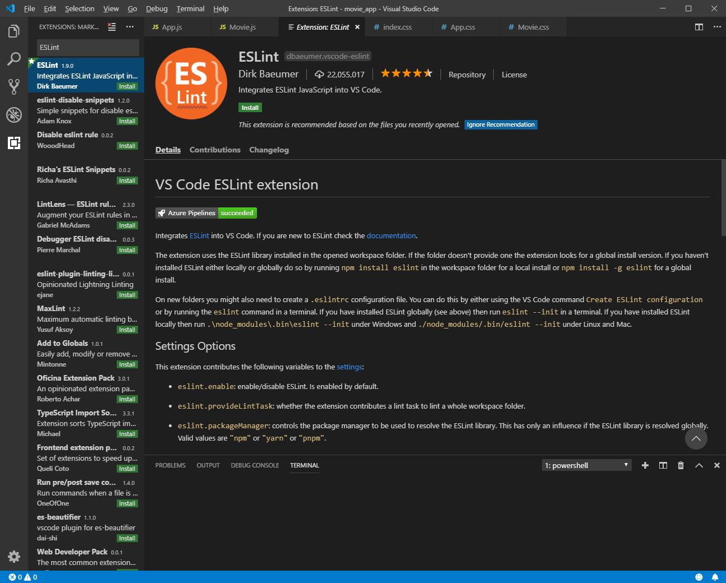Click the download count 22,055,017
Screen dimensions: 726x583
tap(340, 75)
